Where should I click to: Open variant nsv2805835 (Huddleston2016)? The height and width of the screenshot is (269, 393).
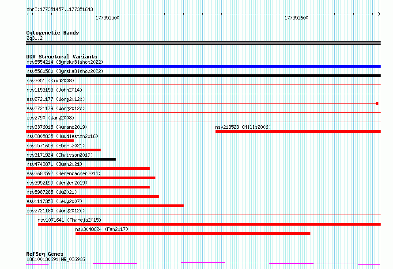tap(62, 136)
